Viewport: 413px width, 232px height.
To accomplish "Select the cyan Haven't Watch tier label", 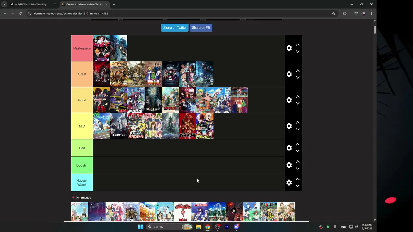I will 82,183.
